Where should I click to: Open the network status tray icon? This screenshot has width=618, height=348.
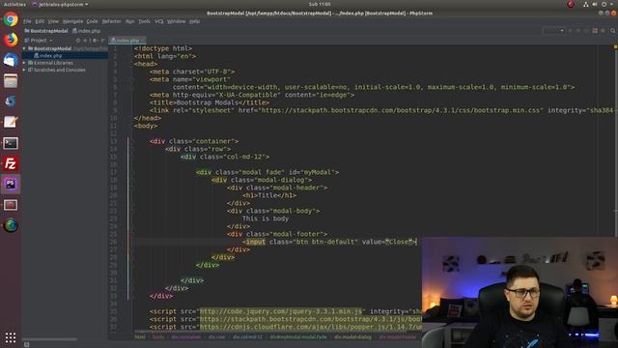tap(586, 4)
